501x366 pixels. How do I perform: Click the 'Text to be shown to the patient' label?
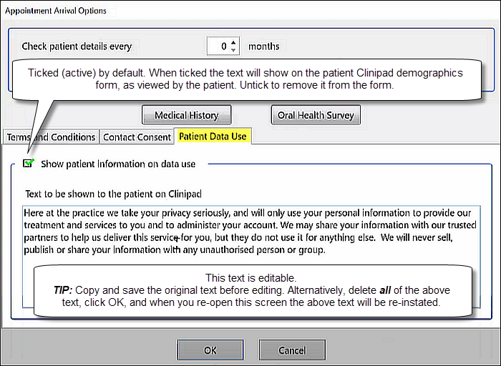pos(113,194)
